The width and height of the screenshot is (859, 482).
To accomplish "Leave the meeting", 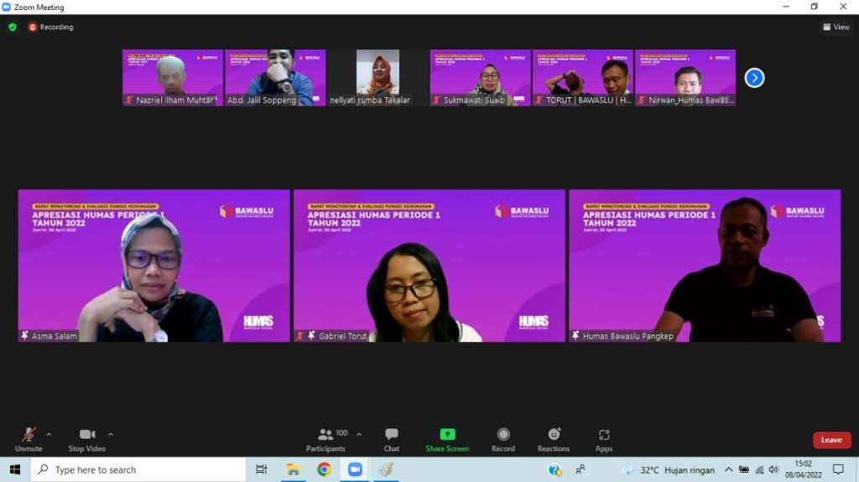I will pos(831,440).
